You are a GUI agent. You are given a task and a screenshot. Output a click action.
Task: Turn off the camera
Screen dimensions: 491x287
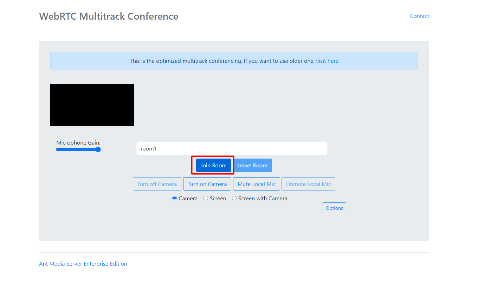[x=157, y=184]
